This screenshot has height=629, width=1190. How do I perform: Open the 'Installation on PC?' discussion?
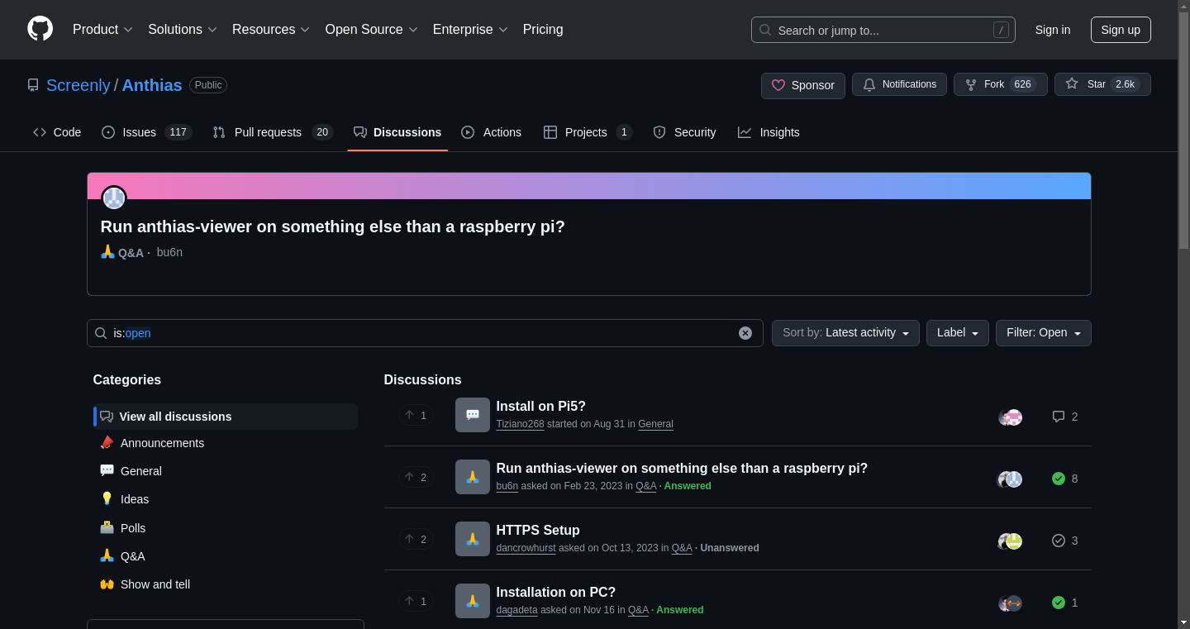(x=555, y=592)
